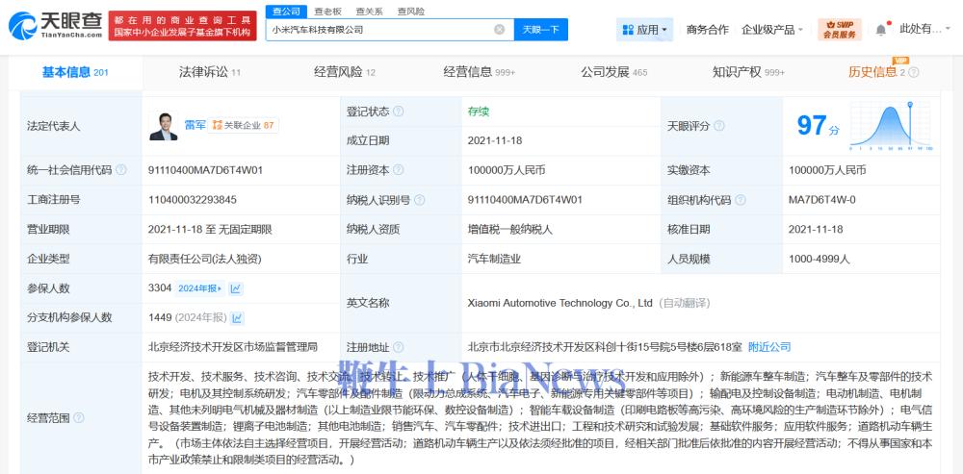Expand the 企业级产品 dropdown
The image size is (963, 474).
(x=772, y=30)
